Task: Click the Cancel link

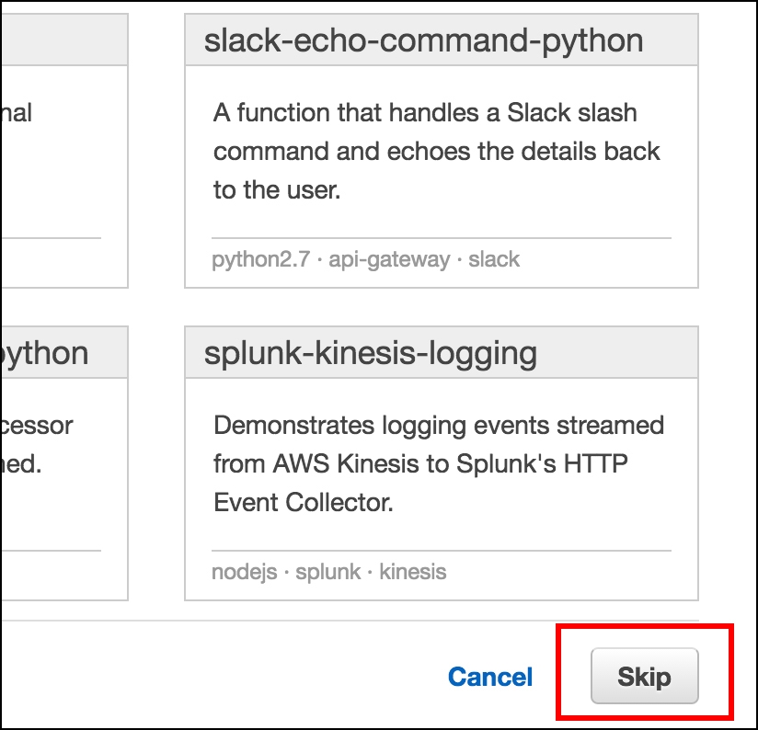Action: [490, 678]
